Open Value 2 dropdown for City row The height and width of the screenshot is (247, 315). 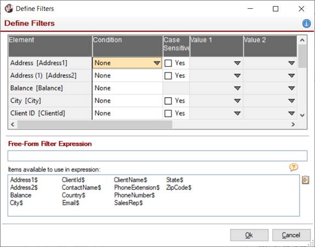click(x=291, y=100)
